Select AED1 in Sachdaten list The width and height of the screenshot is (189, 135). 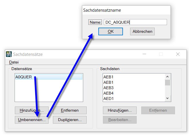134,99
